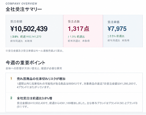Screen dimensions: 146x115
Task: Select the 受注点数 1,317点 card
Action: (83, 31)
